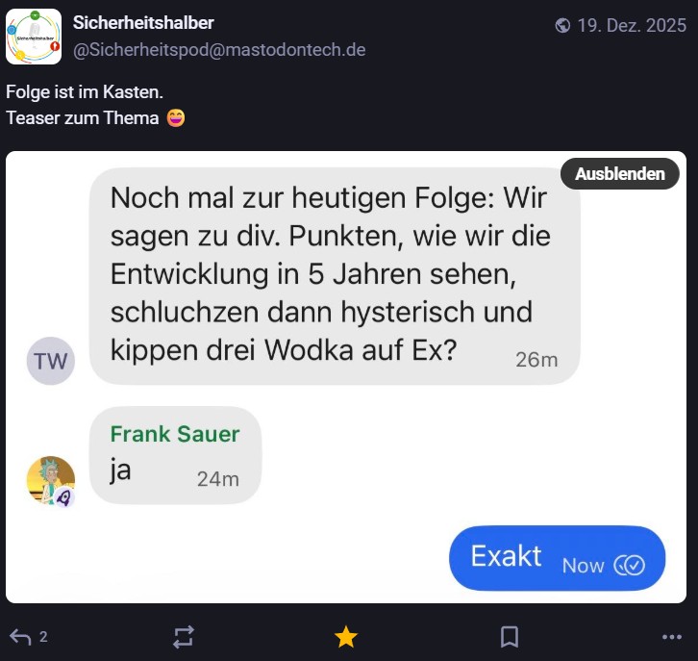Click the reply count number 2
Screen dimensions: 698x661
pos(43,636)
